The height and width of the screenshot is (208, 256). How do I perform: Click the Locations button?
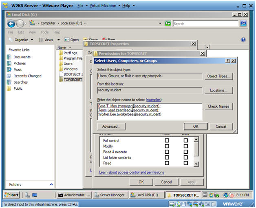pyautogui.click(x=218, y=91)
